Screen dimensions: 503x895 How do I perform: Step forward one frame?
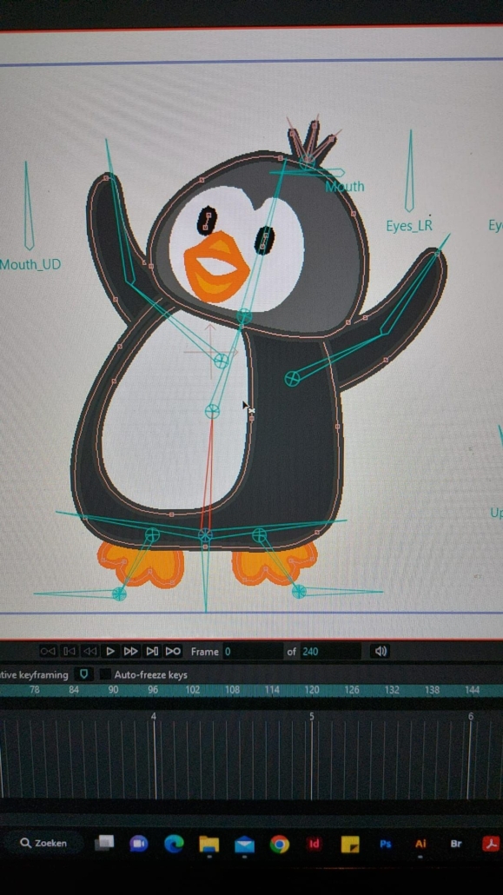point(131,652)
